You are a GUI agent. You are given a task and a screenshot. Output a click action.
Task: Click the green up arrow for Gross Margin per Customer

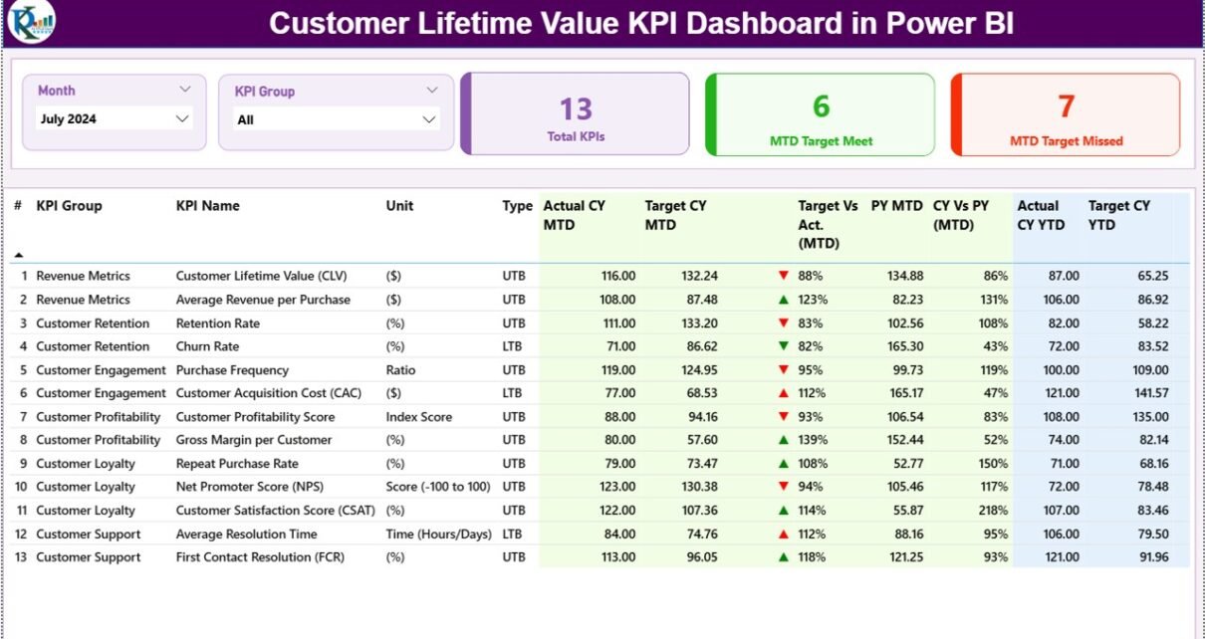point(784,440)
